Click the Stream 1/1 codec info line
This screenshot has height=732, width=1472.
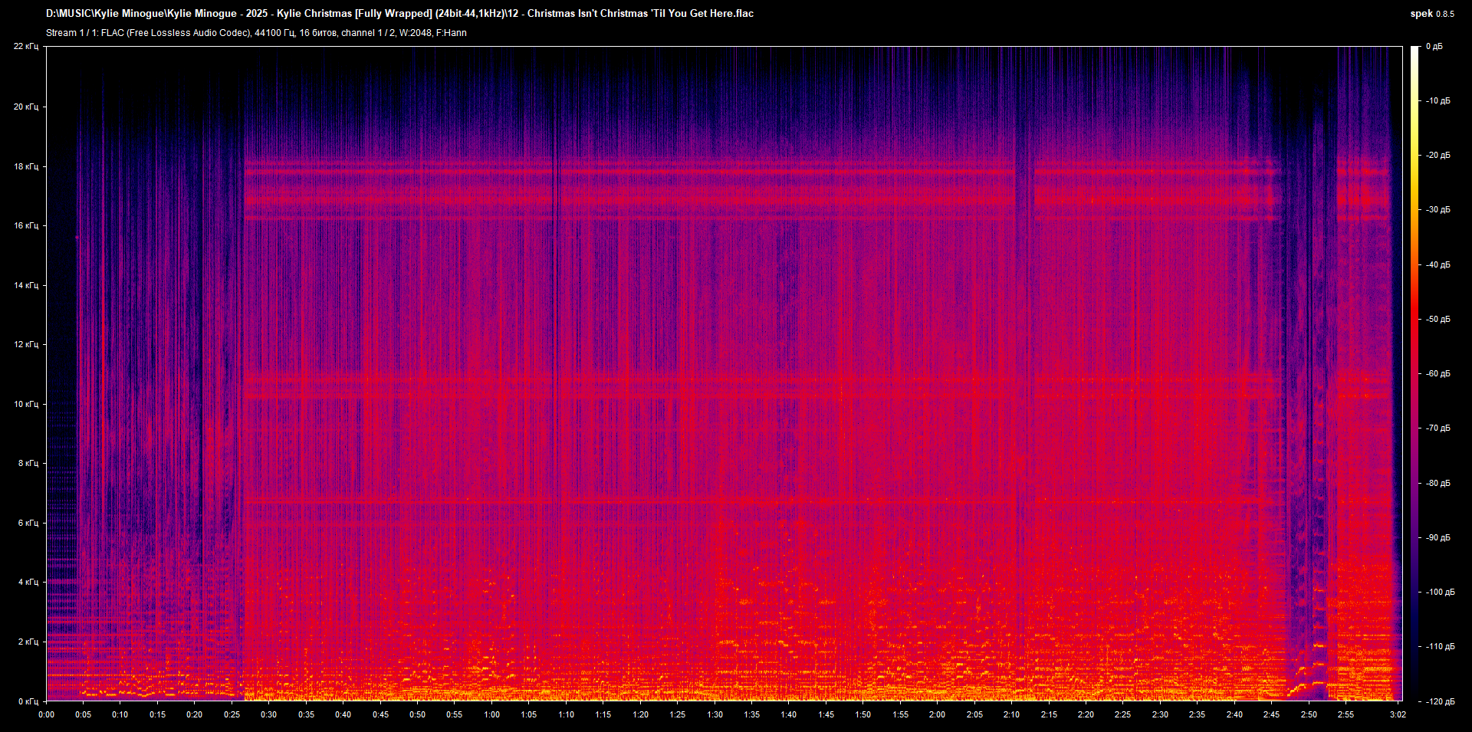[x=256, y=33]
